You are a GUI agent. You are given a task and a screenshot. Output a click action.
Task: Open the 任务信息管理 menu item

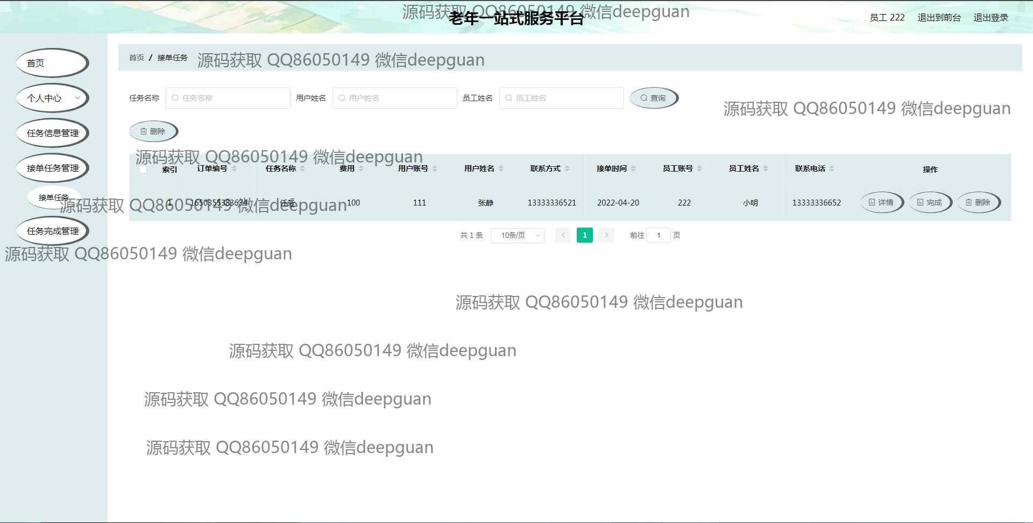pyautogui.click(x=52, y=133)
